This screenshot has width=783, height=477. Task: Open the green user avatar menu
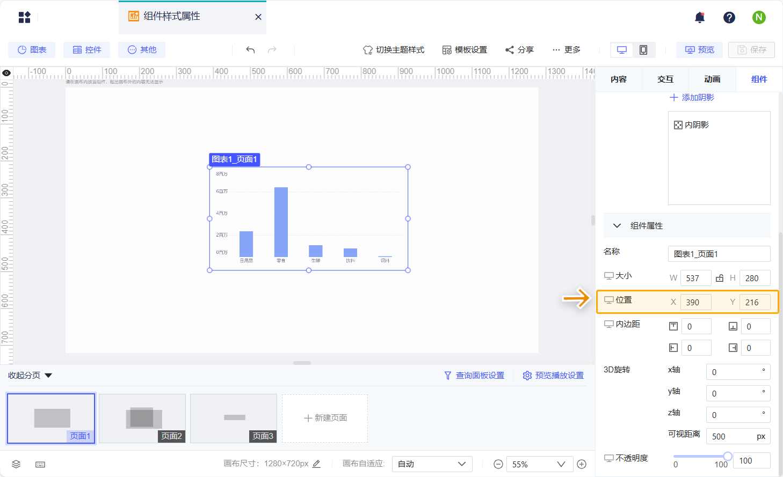tap(759, 17)
